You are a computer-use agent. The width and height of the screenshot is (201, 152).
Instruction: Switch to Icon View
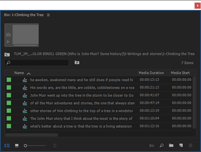coord(17,146)
